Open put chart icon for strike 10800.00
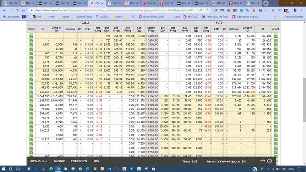This screenshot has height=172, width=306. tap(275, 70)
